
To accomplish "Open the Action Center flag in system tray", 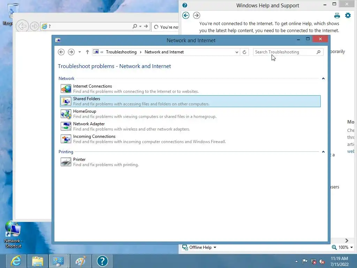I will [x=305, y=261].
